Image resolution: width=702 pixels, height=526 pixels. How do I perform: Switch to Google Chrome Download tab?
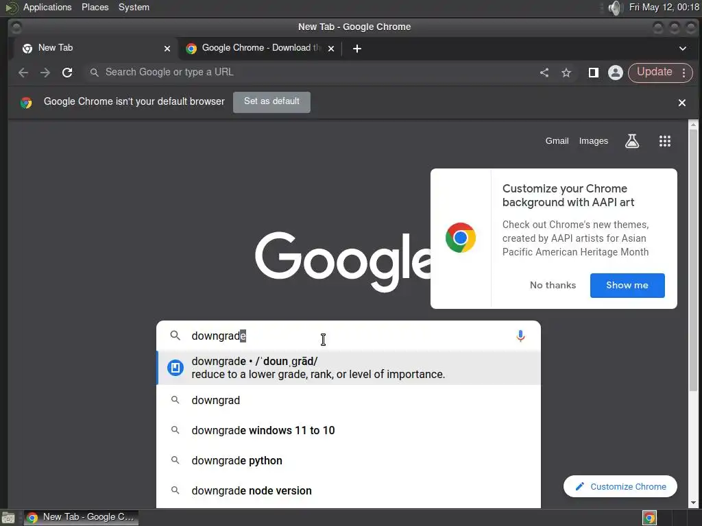pos(260,49)
